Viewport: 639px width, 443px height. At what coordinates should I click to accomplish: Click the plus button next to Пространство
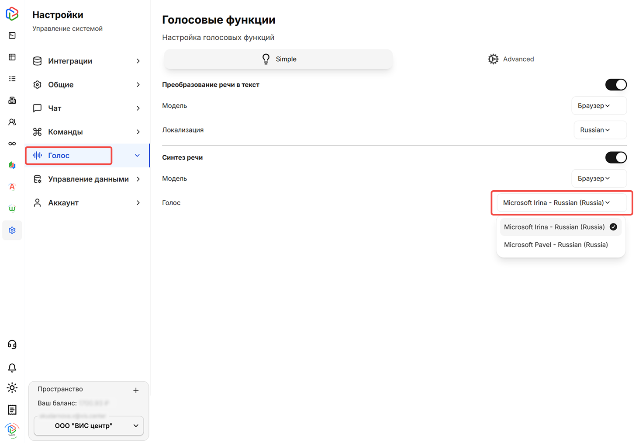click(x=136, y=390)
